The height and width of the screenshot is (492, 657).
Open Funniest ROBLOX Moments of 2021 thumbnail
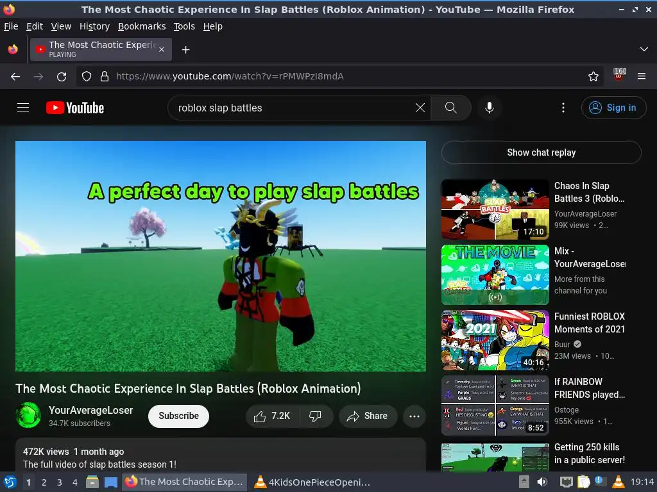tap(495, 340)
